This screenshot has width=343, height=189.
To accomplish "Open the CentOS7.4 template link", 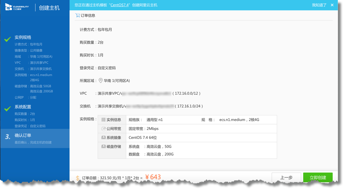I will click(x=120, y=5).
